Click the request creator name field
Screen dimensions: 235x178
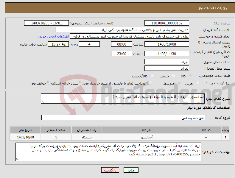130,36
